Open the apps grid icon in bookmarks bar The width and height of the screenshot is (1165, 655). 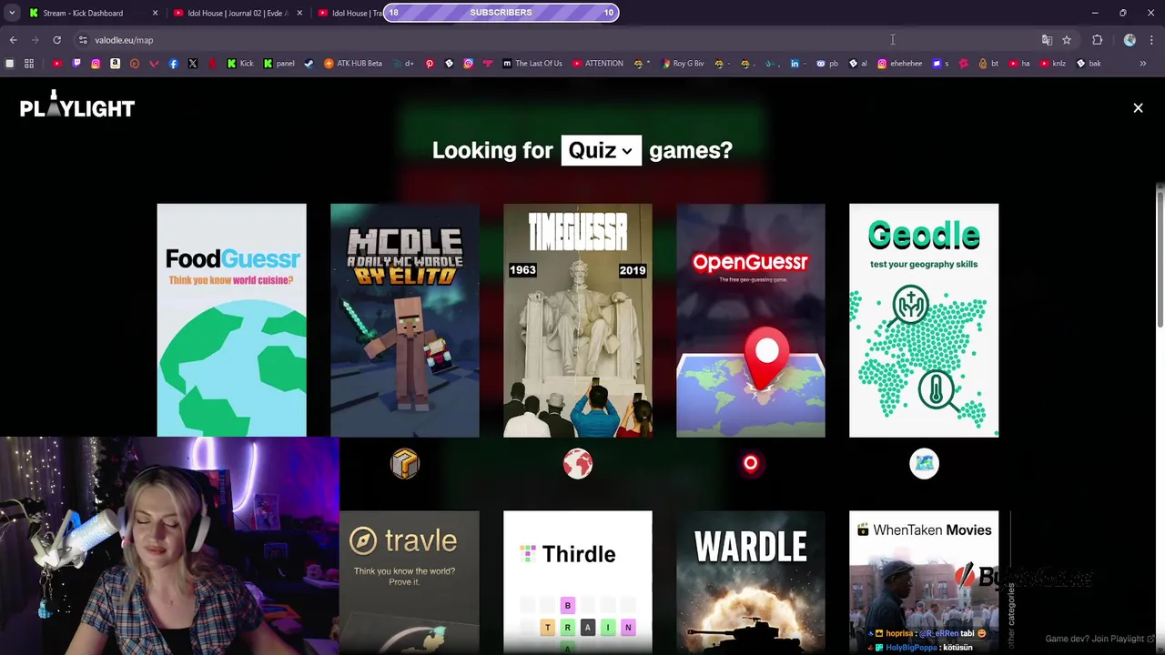click(29, 64)
